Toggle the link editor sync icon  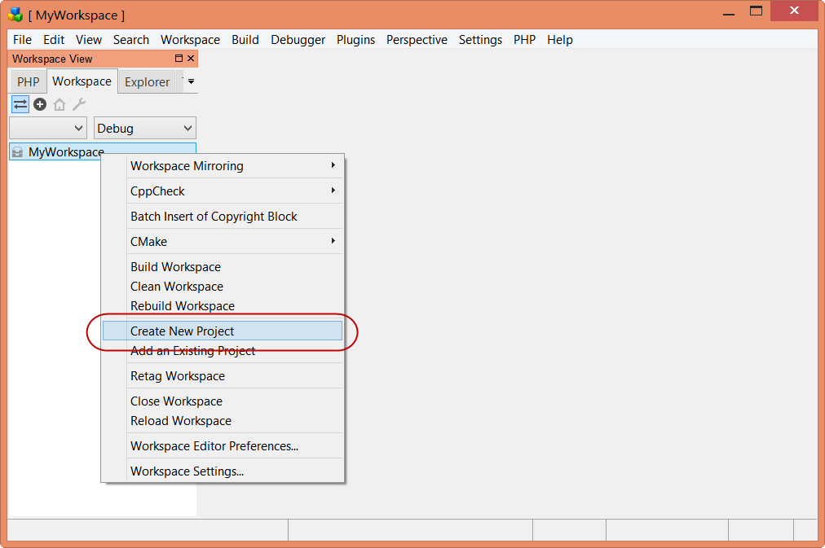point(20,104)
